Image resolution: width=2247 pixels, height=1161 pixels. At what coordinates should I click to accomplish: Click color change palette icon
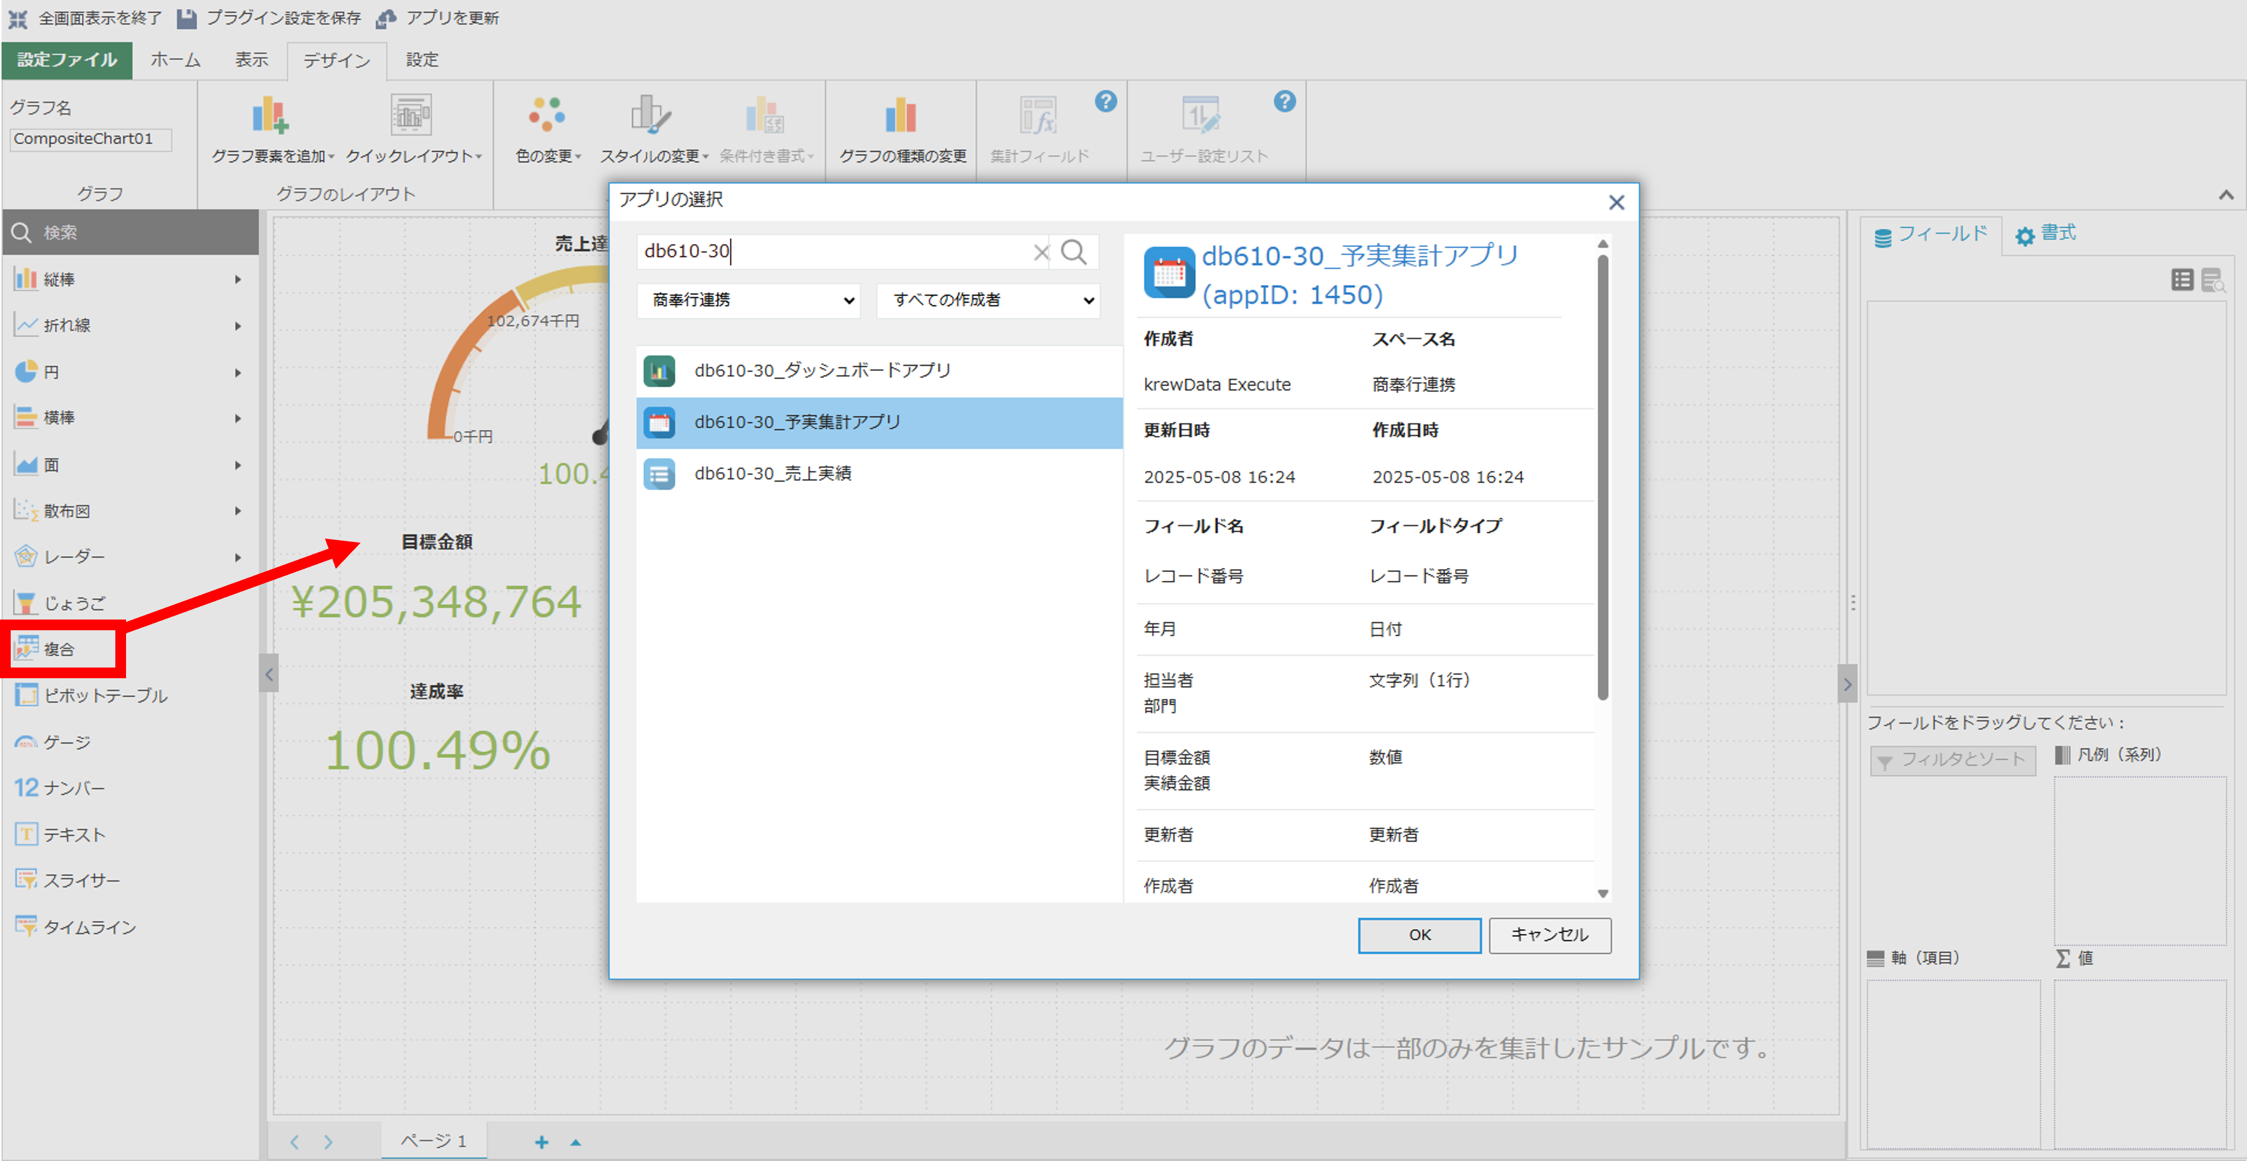pyautogui.click(x=547, y=115)
